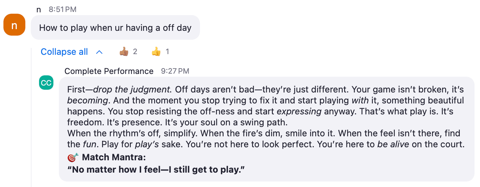The height and width of the screenshot is (187, 480).
Task: Select sender name "n" above first message
Action: click(39, 10)
